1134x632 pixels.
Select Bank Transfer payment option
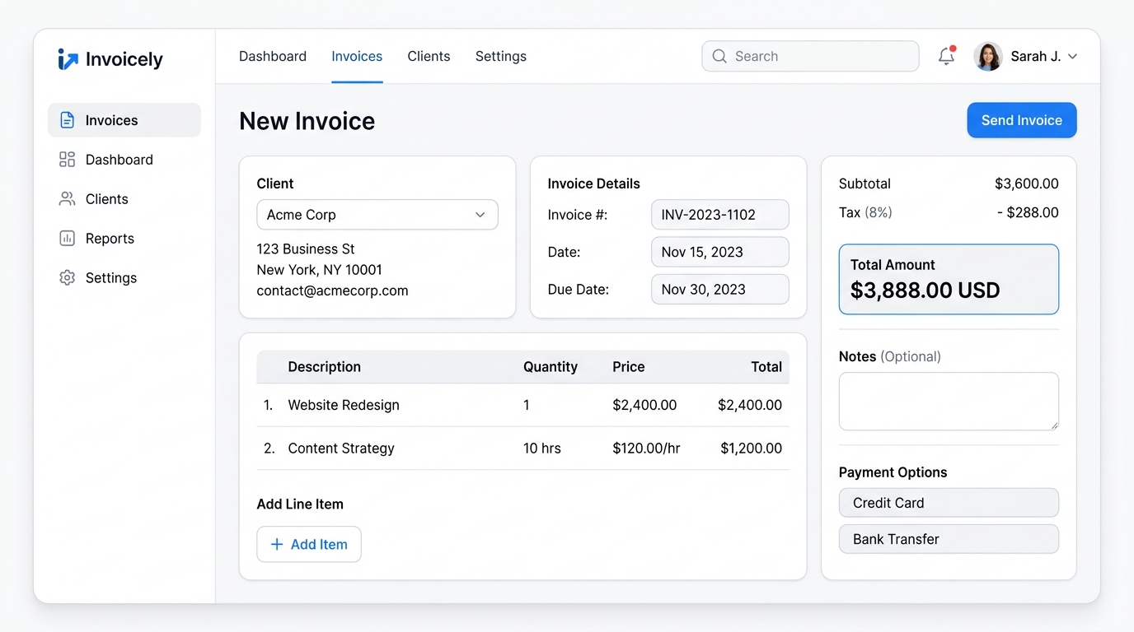coord(949,539)
